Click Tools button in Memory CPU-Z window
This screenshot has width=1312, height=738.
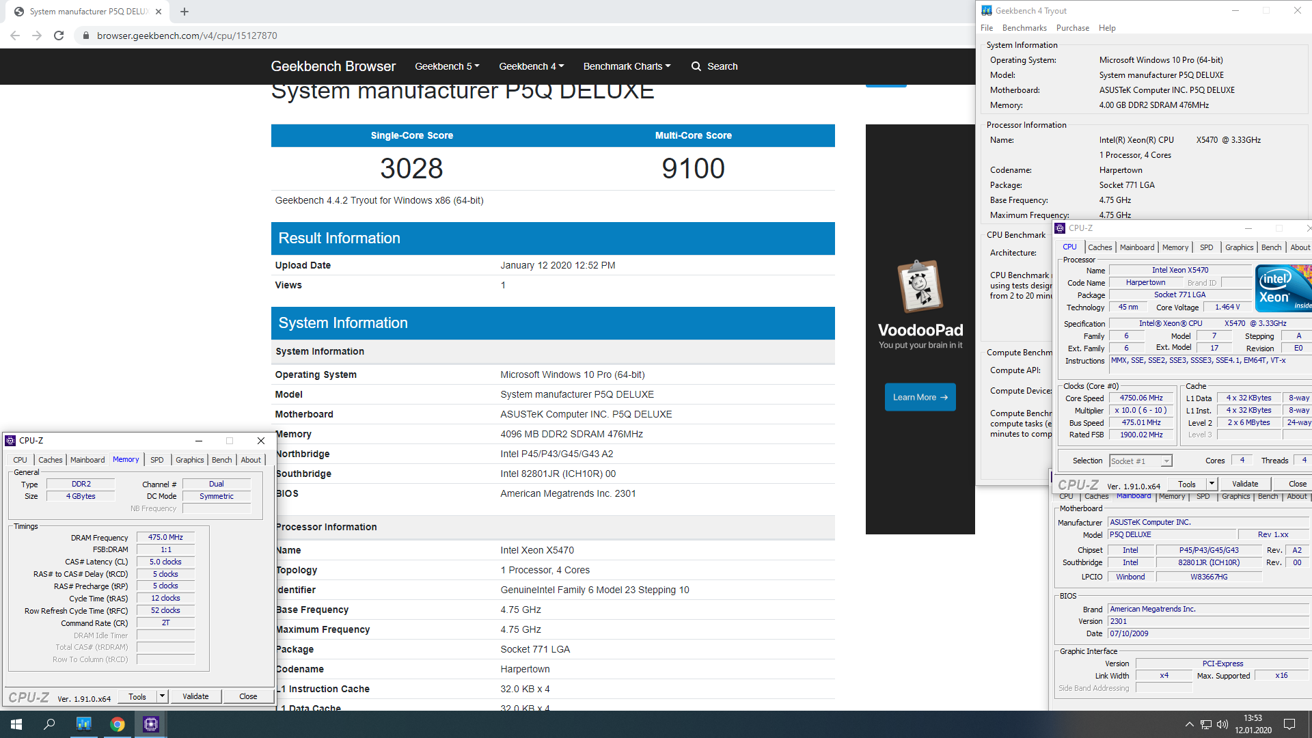tap(137, 696)
